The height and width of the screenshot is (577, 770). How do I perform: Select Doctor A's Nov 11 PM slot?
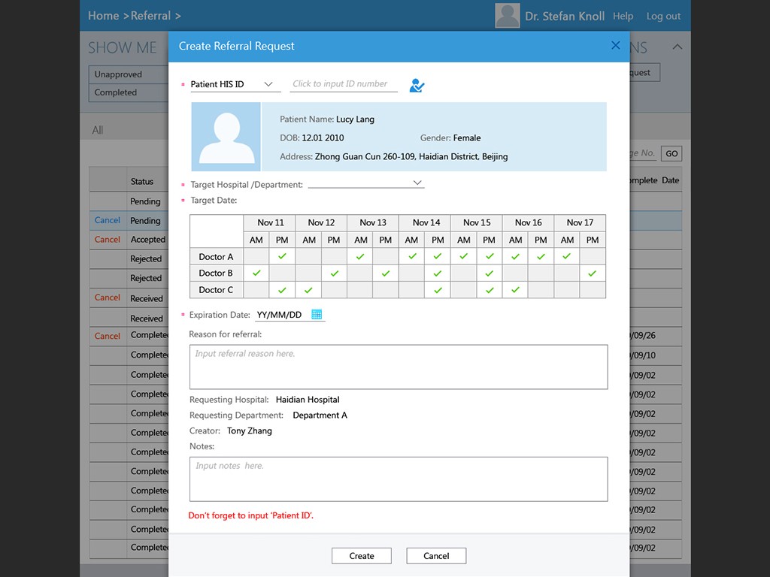(x=282, y=257)
